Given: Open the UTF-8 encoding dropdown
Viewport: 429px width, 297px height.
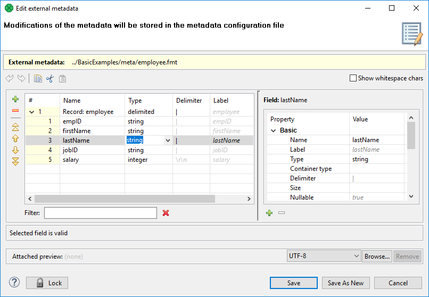Looking at the screenshot, I should [x=356, y=256].
